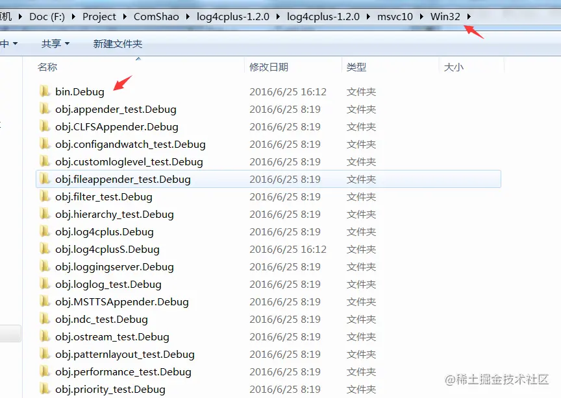
Task: Click date 2016/6/25 16:12 of bin.Debug
Action: pyautogui.click(x=288, y=92)
